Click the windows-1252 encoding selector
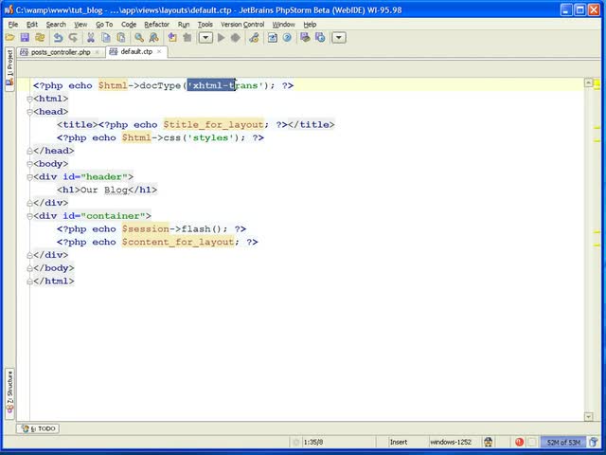 tap(450, 442)
